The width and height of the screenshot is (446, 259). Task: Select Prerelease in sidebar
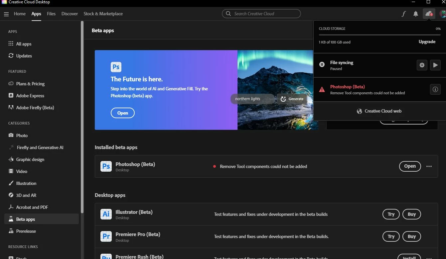pos(26,231)
